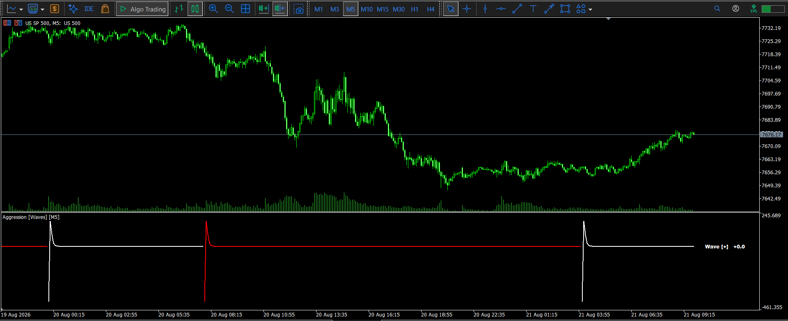Select the arrowed line drawing tool
Image resolution: width=788 pixels, height=321 pixels.
549,9
